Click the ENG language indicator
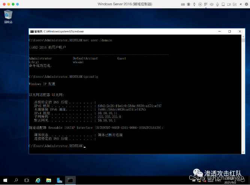Screen dimensions: 250x185 pyautogui.click(x=218, y=181)
